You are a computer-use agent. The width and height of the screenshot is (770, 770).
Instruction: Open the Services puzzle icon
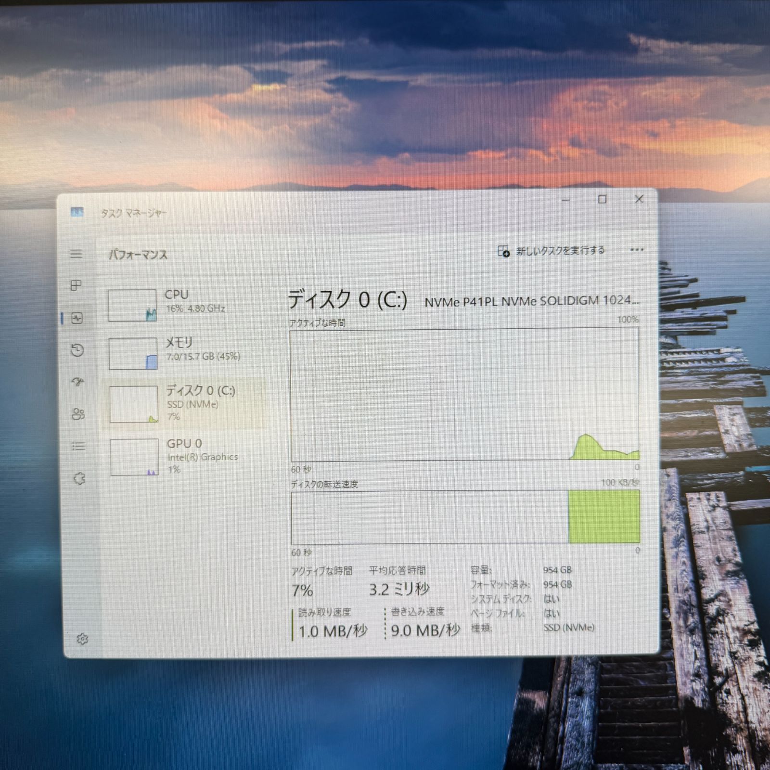[80, 478]
